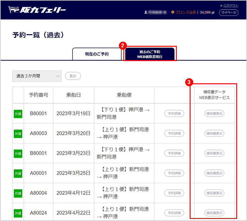Click the green 片道 badge for booking A00001
Screen dimensions: 247x221
(18, 173)
